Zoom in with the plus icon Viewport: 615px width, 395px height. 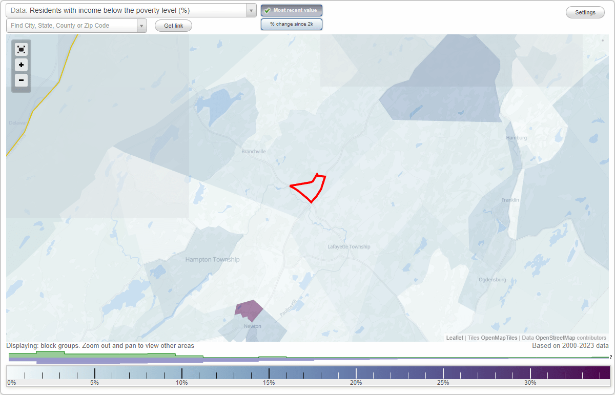(x=21, y=65)
